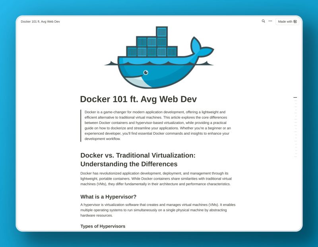Click the heading What is a Hypervisor?
The image size is (318, 247).
[108, 197]
